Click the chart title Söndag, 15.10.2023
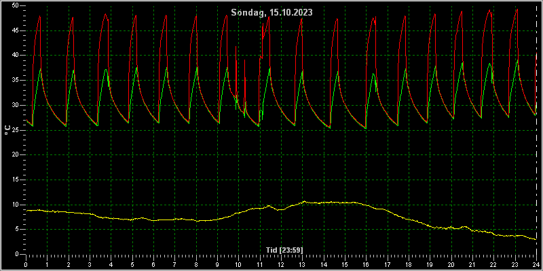Viewport: 543px width, 271px height. (272, 13)
